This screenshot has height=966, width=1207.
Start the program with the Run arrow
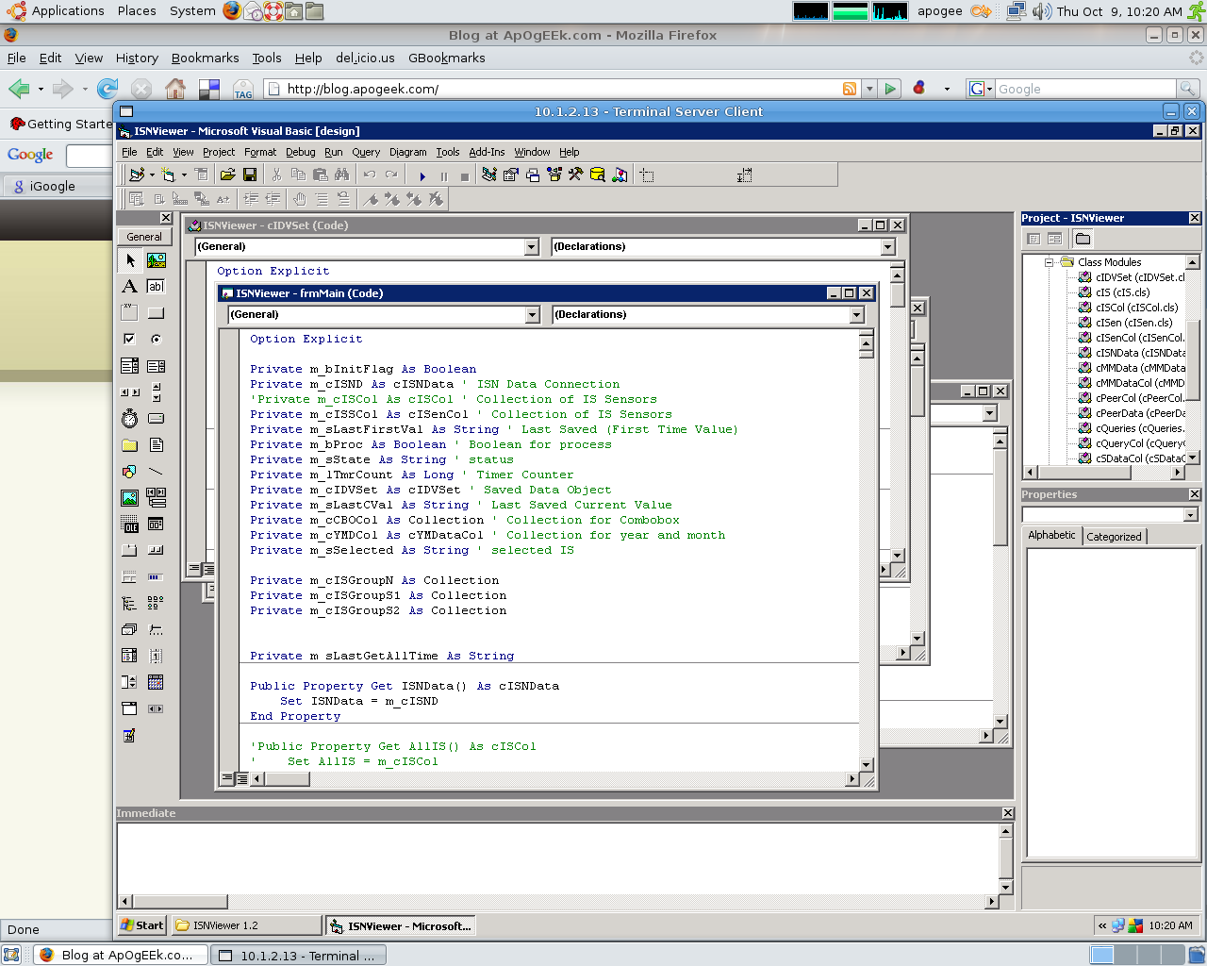coord(422,175)
